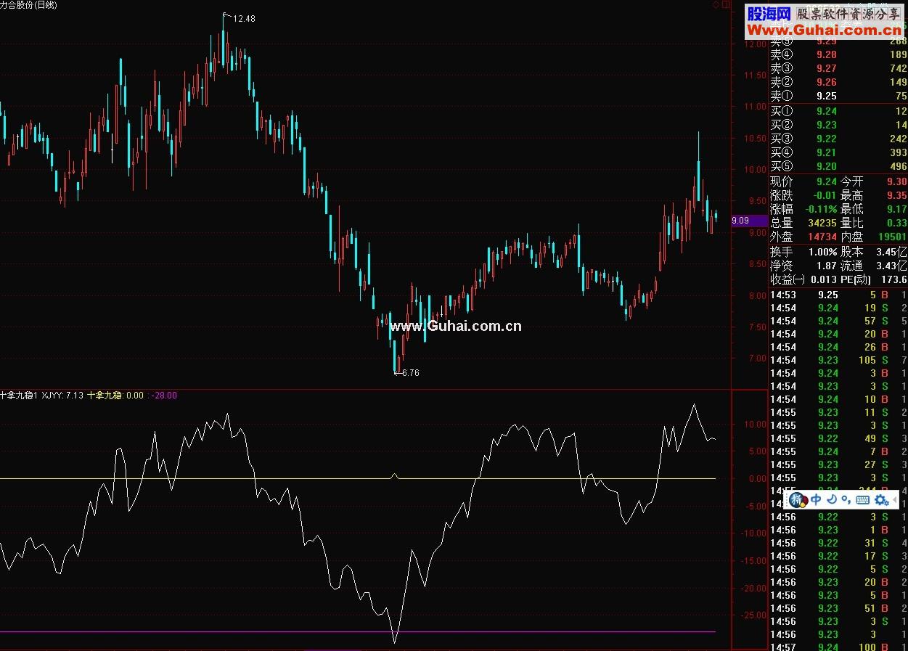Click the 496 buy volume value

tap(898, 166)
